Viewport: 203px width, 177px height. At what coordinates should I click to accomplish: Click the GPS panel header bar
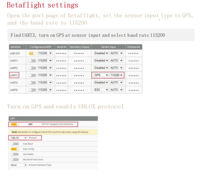(x=53, y=119)
